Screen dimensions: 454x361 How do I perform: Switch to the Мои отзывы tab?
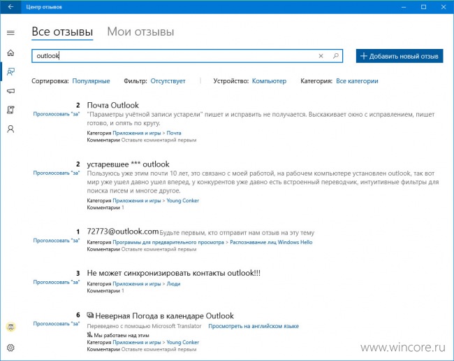pos(140,31)
